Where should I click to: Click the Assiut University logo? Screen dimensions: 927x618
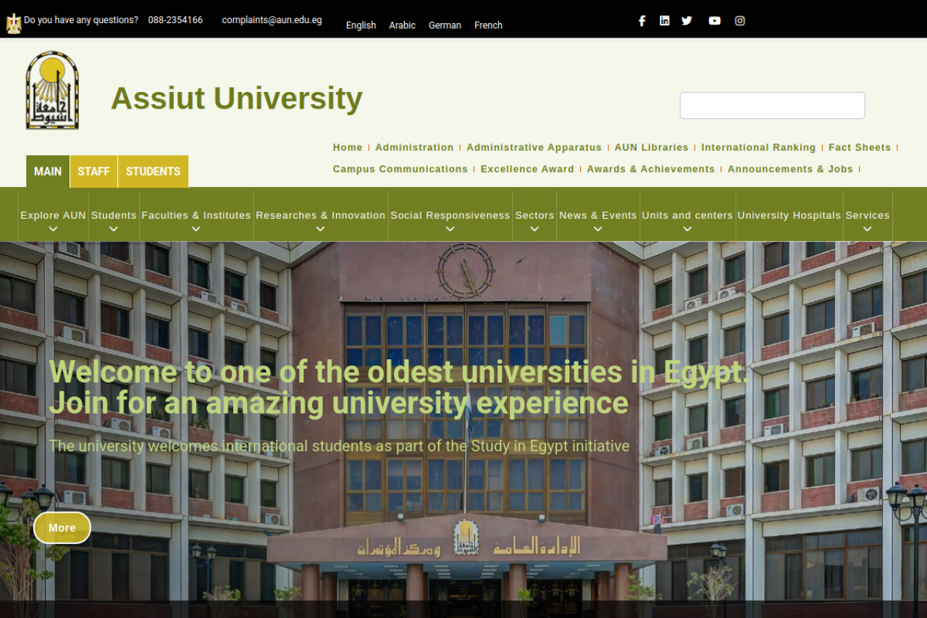52,91
